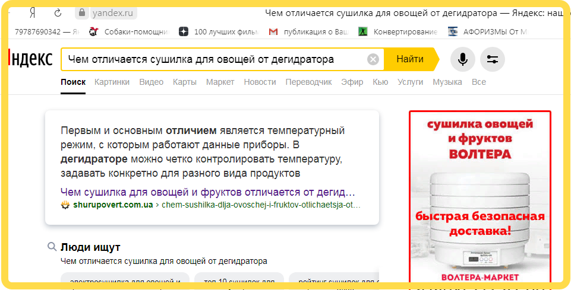Click the browser tab page title
571x290 pixels.
(x=414, y=14)
